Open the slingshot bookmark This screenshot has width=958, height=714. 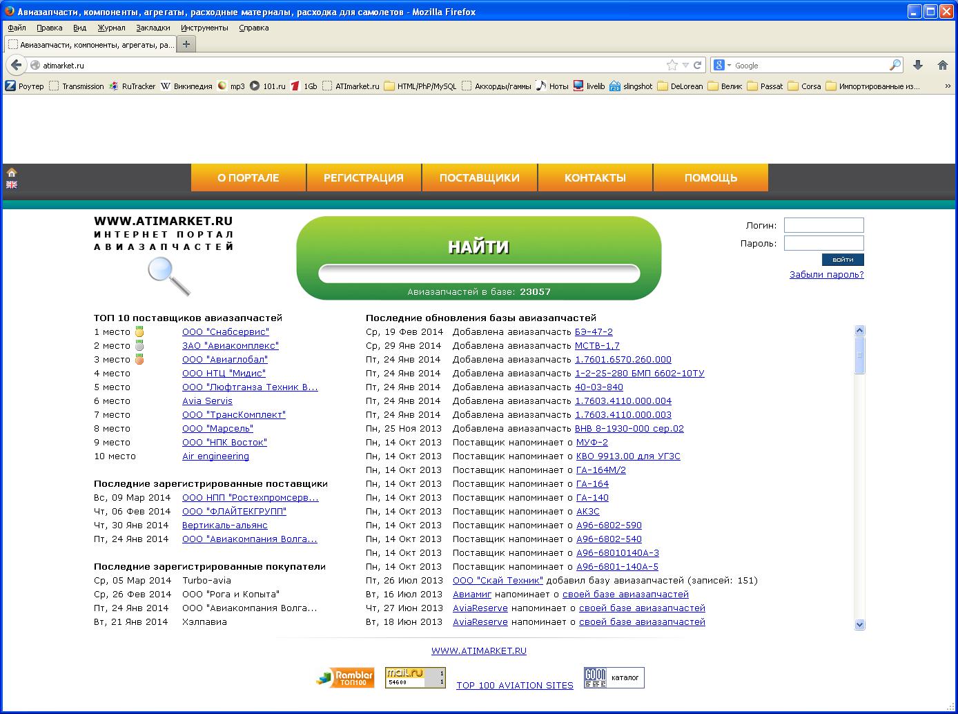tap(631, 86)
